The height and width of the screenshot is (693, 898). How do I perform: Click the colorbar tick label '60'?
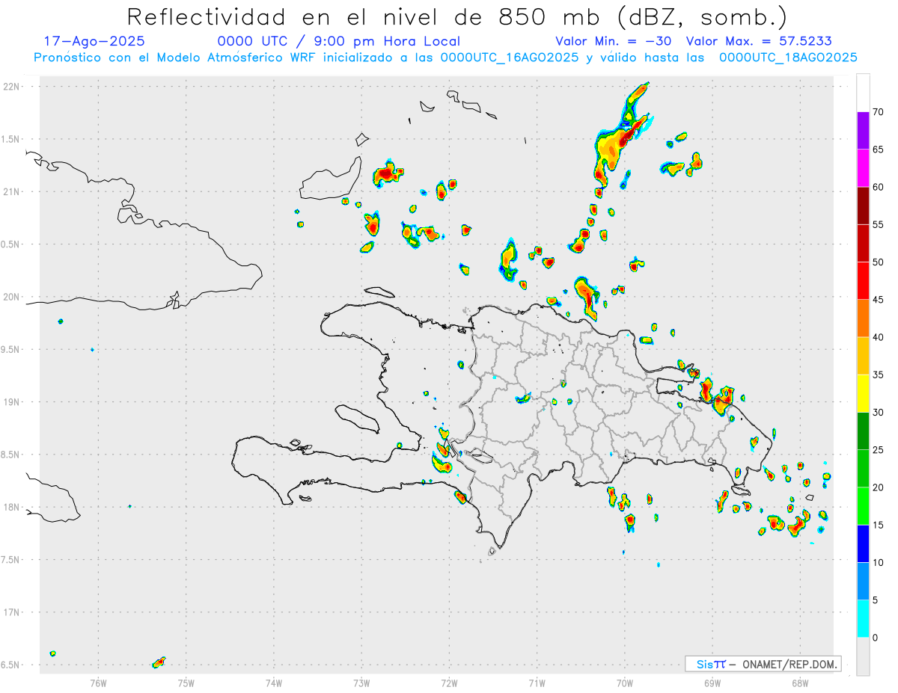click(x=879, y=187)
